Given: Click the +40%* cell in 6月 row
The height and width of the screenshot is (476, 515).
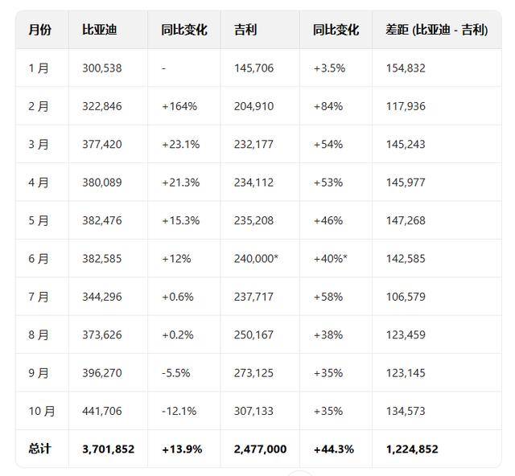Looking at the screenshot, I should pyautogui.click(x=331, y=259).
